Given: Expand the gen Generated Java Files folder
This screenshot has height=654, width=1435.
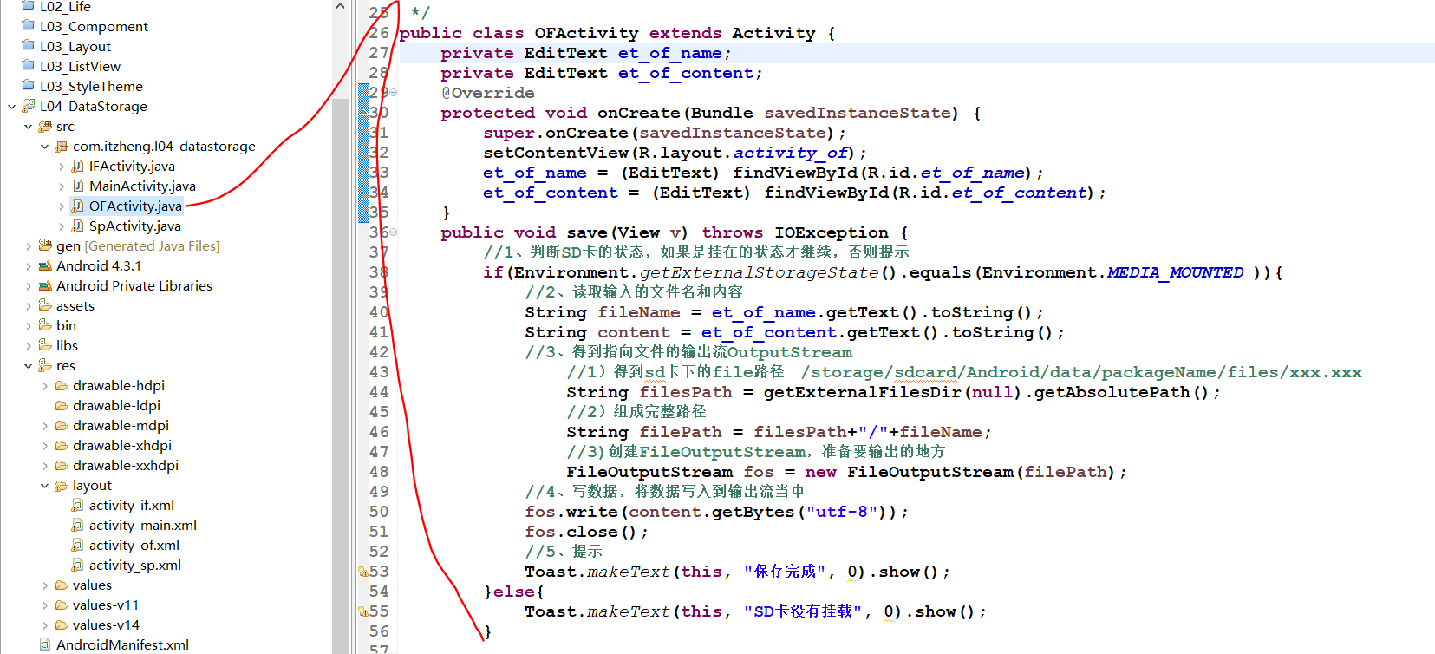Looking at the screenshot, I should [29, 246].
